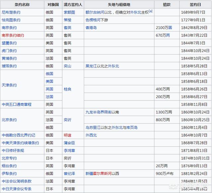This screenshot has width=212, height=193.
Task: Click 圆 currency link after 2100万
Action: (x=170, y=28)
